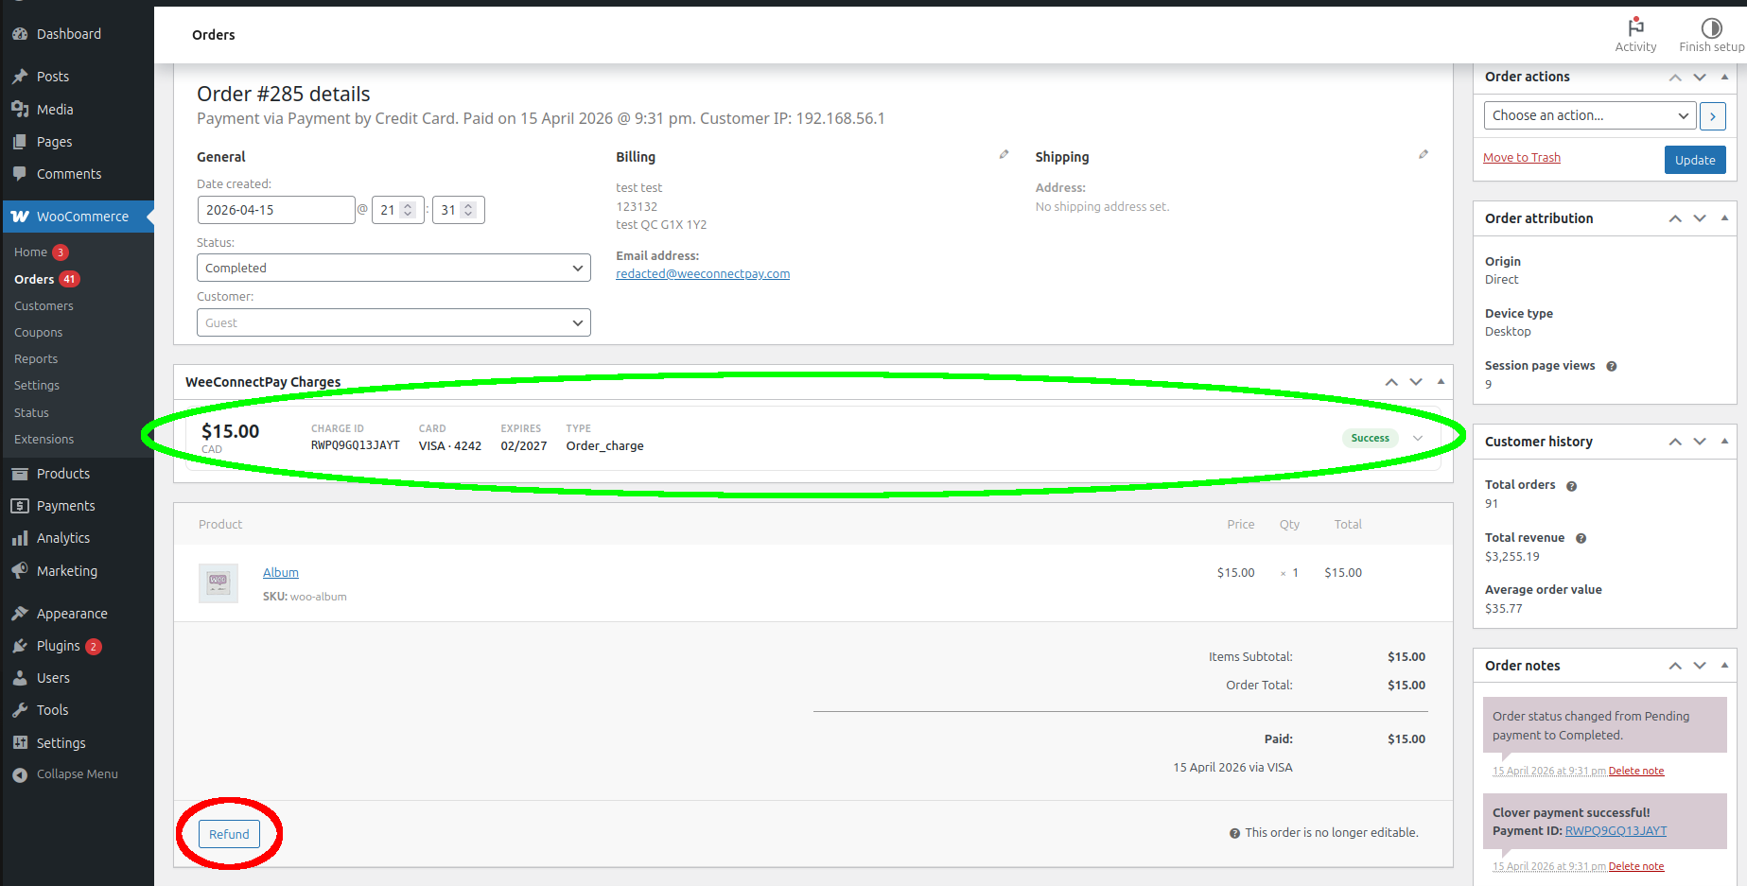
Task: Edit shipping address pencil icon
Action: click(1424, 154)
